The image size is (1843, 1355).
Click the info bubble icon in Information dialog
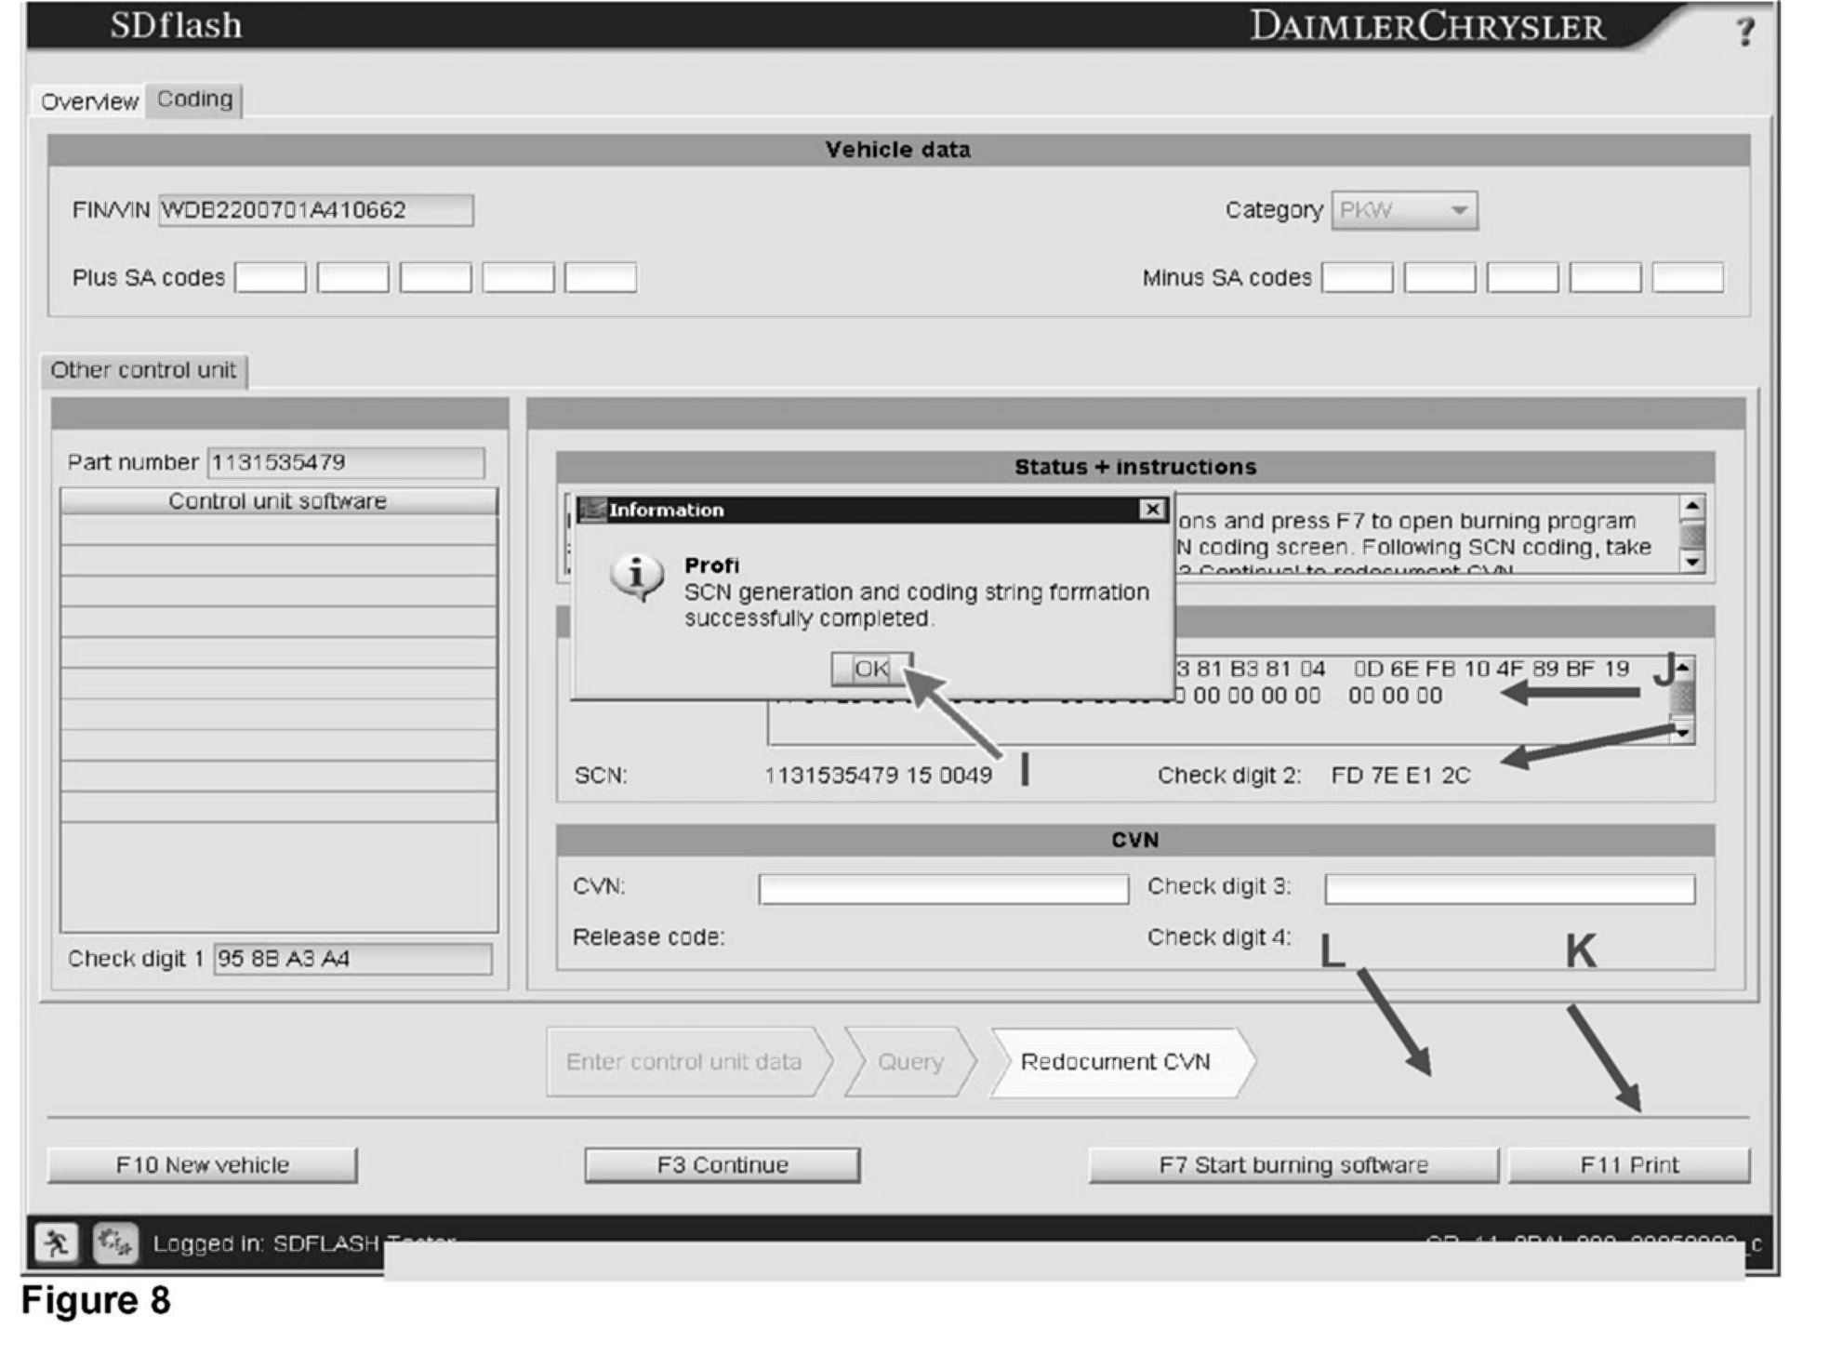637,578
